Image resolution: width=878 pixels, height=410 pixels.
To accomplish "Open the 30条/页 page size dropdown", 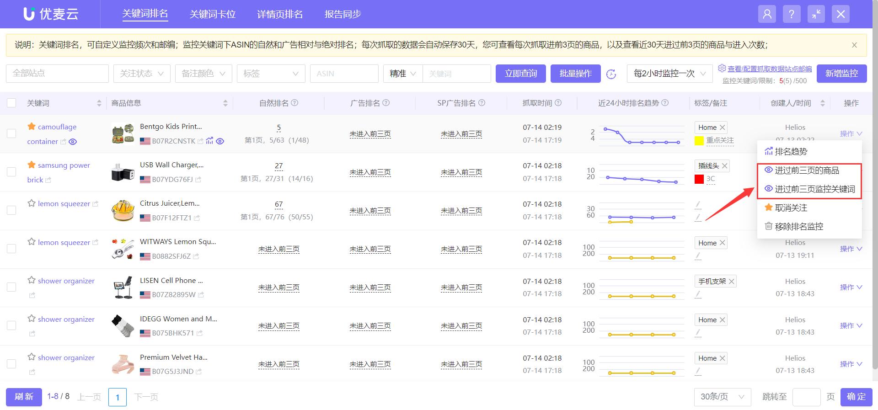I will coord(723,397).
